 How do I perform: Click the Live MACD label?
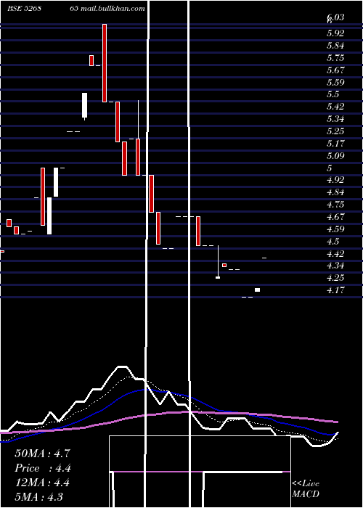(x=306, y=488)
